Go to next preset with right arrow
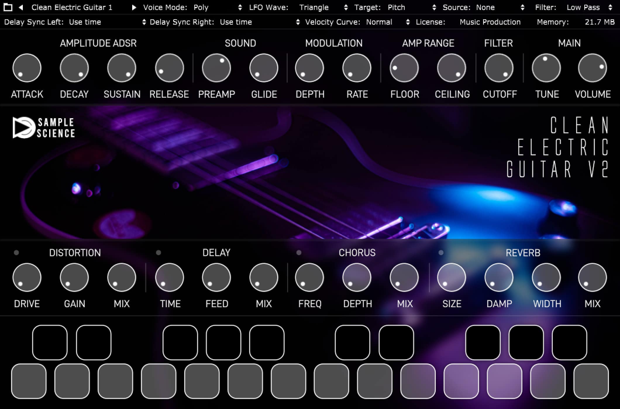620x409 pixels. point(134,7)
